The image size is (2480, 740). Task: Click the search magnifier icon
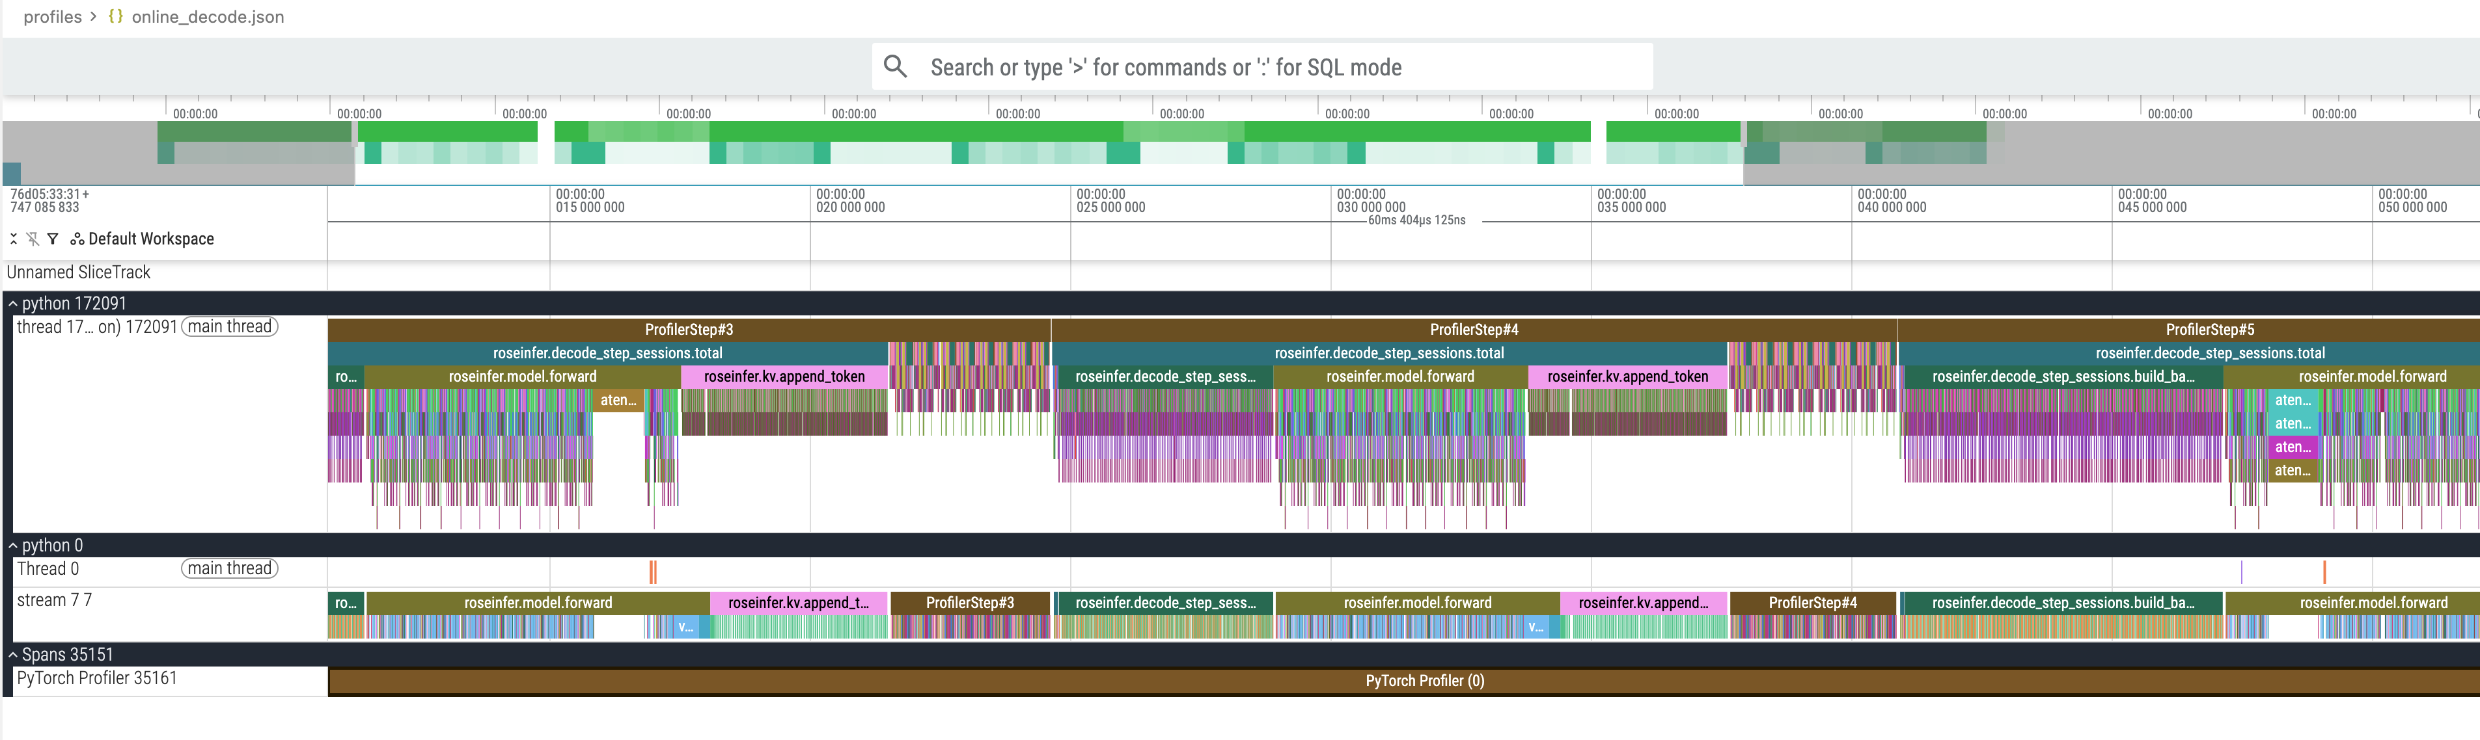(x=896, y=66)
